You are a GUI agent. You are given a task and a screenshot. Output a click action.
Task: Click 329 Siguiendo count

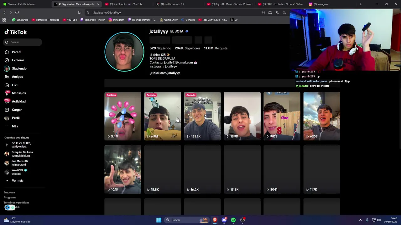tap(160, 48)
